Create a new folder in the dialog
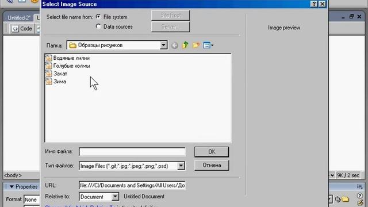The image size is (368, 207). click(196, 45)
